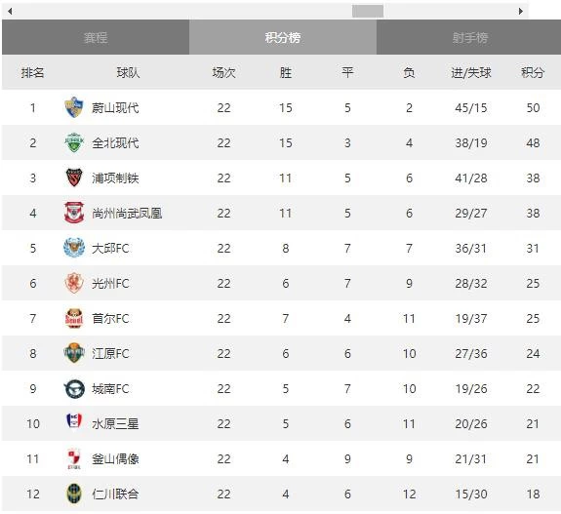The image size is (561, 514).
Task: Click the left scroll arrow
Action: [10, 11]
